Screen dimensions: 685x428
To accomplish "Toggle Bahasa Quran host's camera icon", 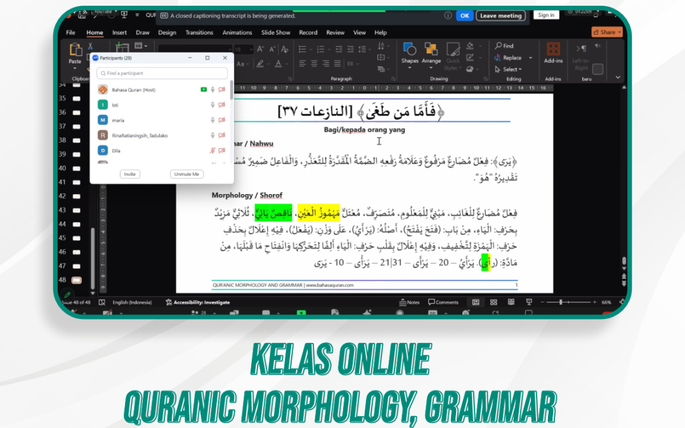I will 222,89.
